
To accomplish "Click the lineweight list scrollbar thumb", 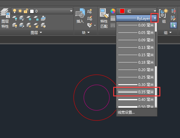I will coord(156,49).
